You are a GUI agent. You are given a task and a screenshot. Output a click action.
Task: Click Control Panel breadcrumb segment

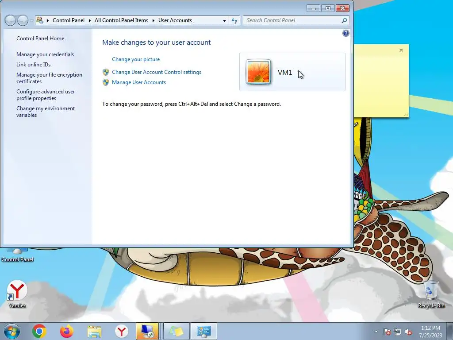[69, 20]
